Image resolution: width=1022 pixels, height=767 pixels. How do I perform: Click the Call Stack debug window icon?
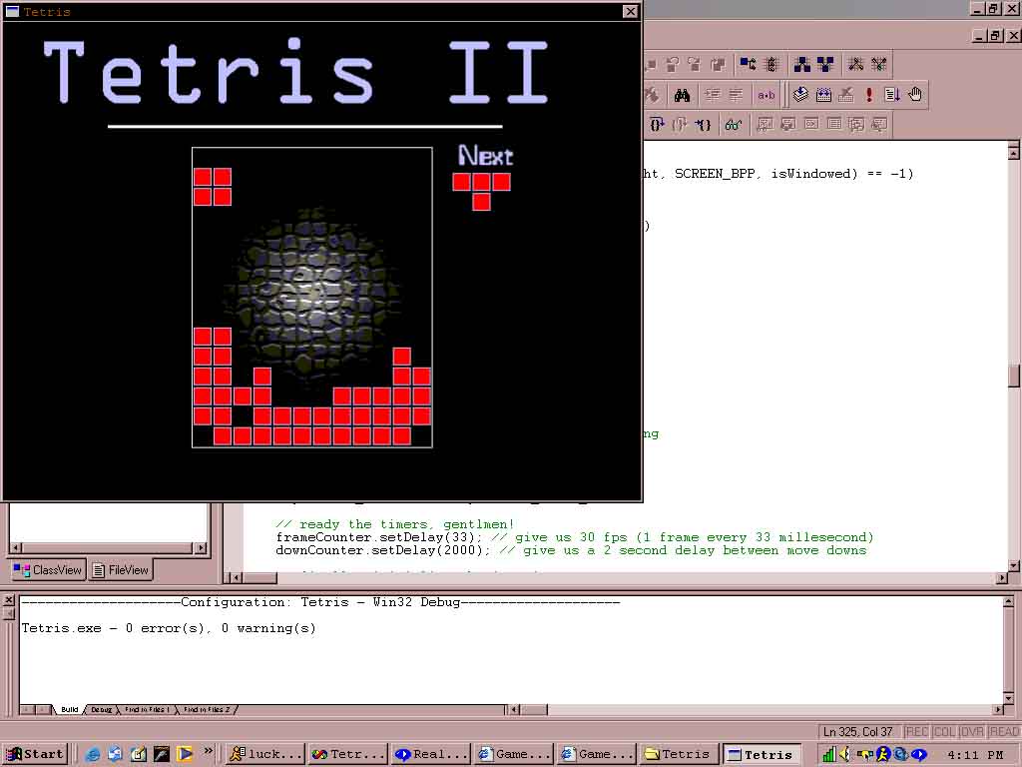[856, 124]
